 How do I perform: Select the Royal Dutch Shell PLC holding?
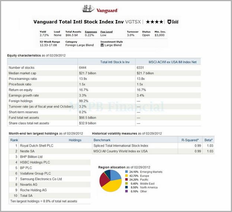click(x=36, y=146)
